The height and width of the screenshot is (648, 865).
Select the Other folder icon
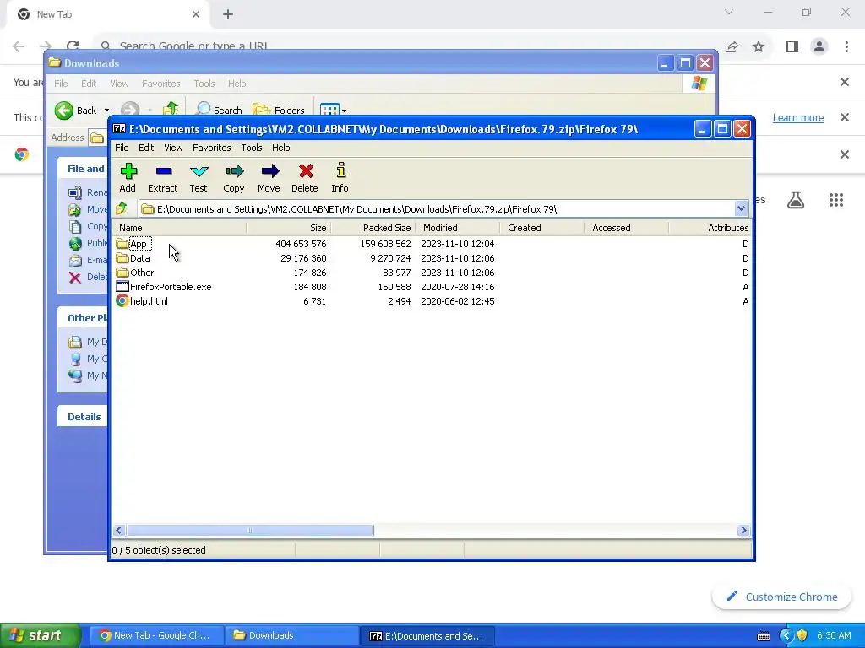tap(122, 273)
